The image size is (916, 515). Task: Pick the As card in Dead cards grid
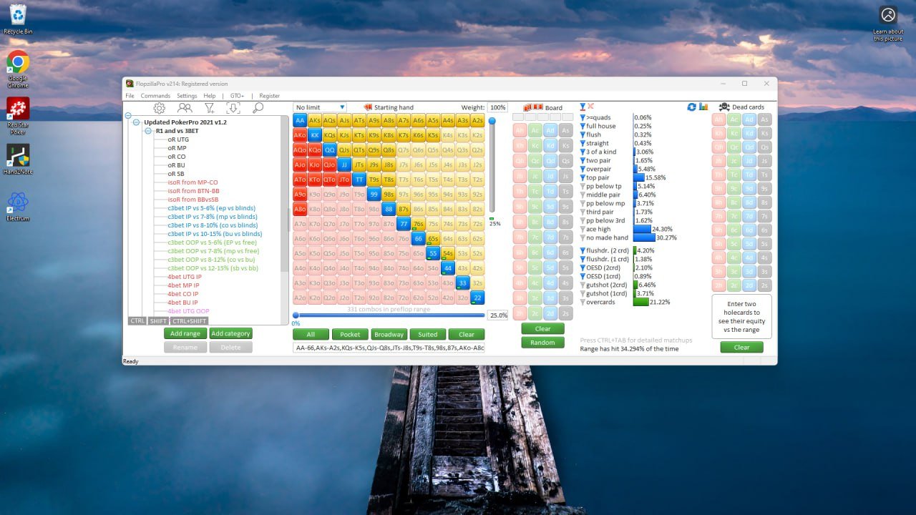765,119
